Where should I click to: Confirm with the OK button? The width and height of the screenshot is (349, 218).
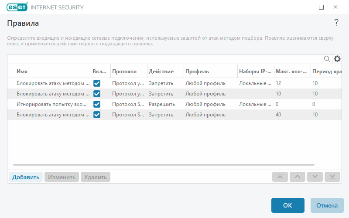pos(288,205)
